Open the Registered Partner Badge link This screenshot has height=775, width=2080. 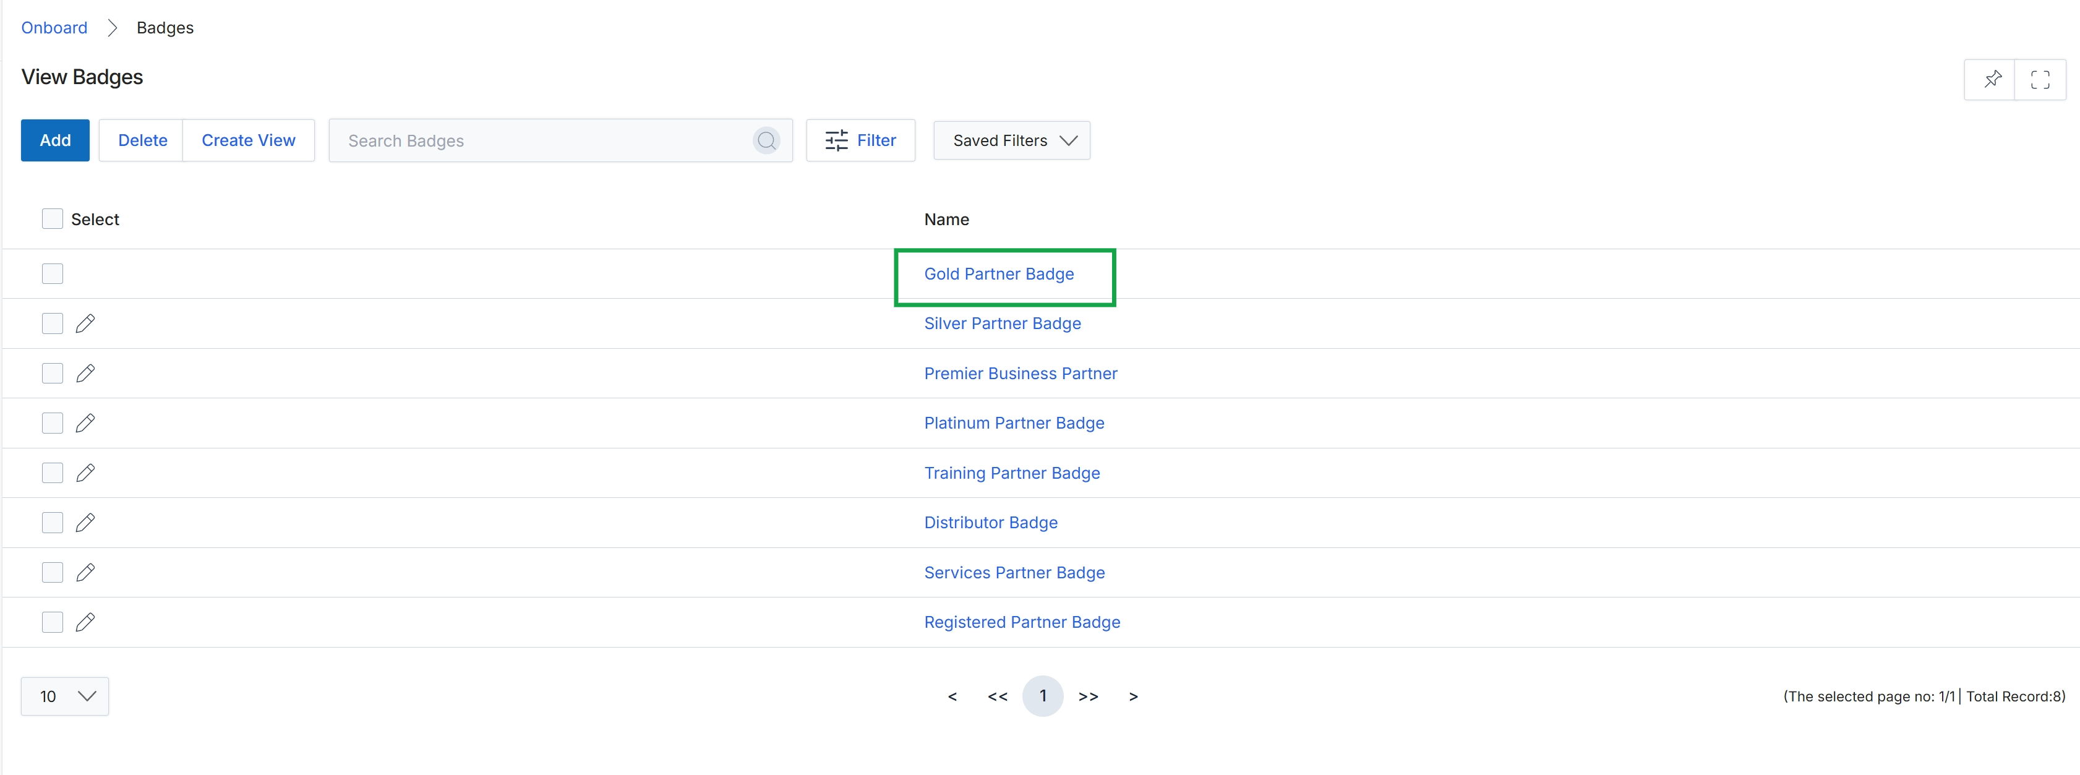1022,622
